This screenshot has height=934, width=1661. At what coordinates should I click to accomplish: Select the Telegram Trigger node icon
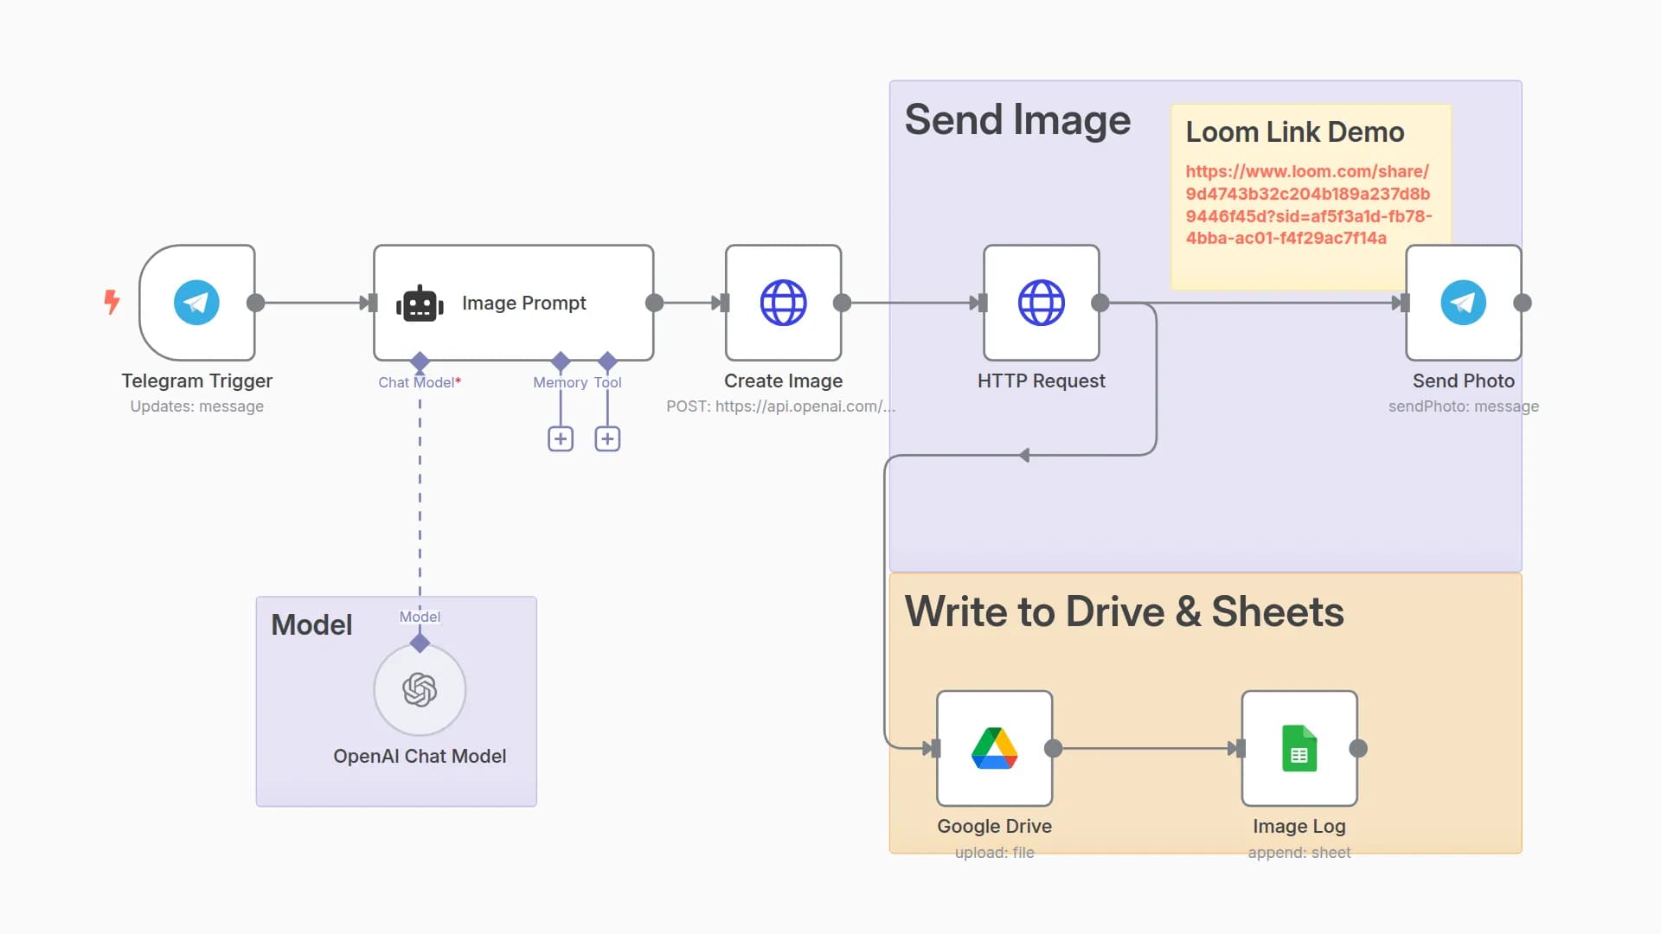[x=196, y=303]
